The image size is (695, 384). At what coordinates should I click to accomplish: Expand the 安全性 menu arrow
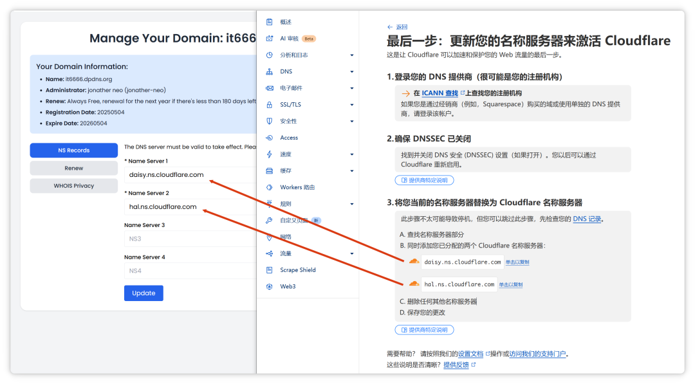[352, 122]
